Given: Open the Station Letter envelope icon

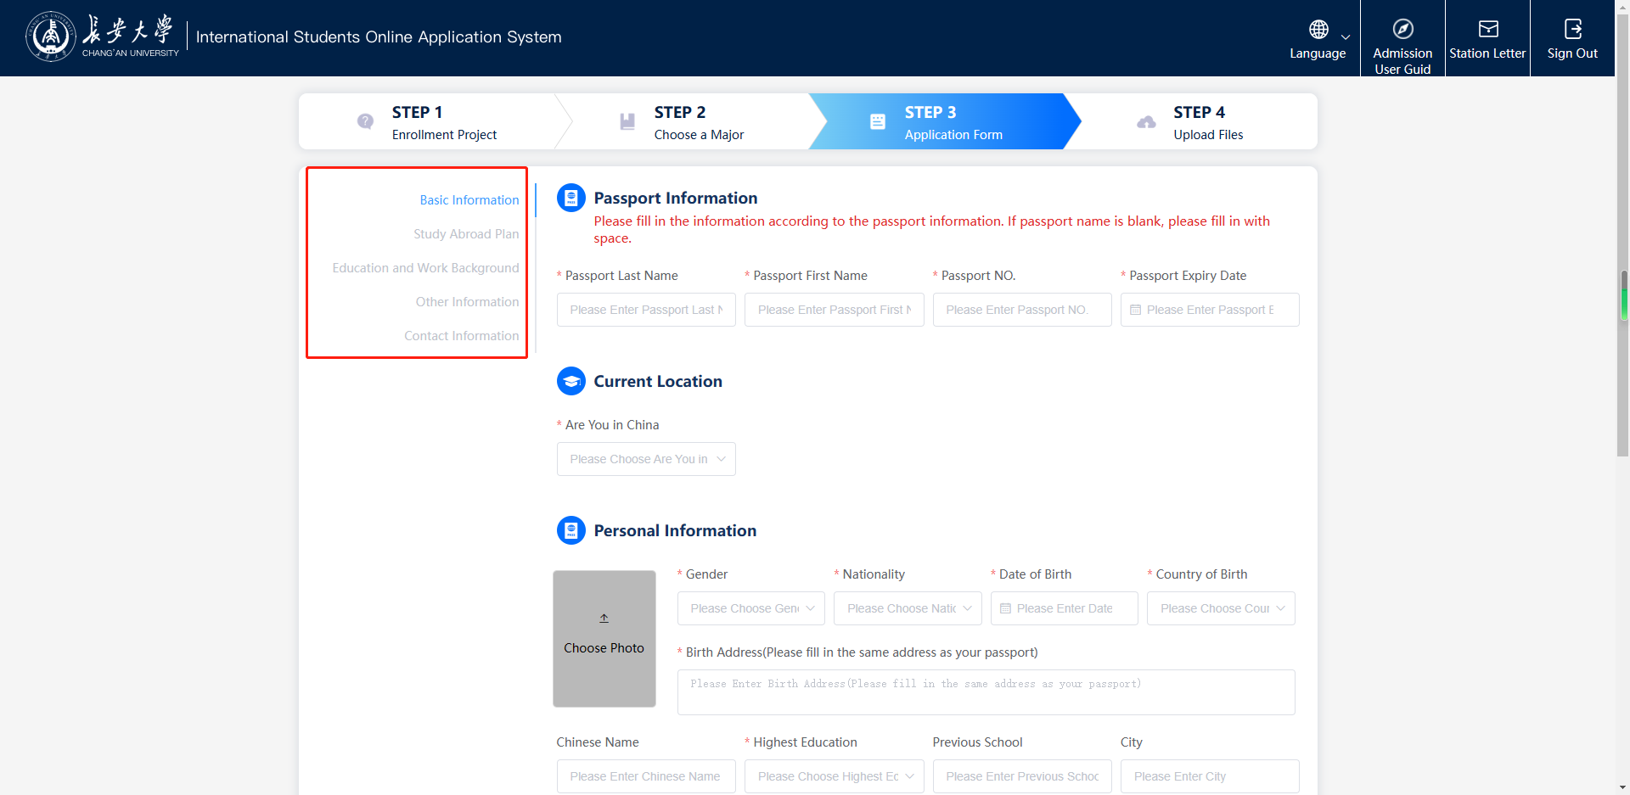Looking at the screenshot, I should [x=1487, y=29].
